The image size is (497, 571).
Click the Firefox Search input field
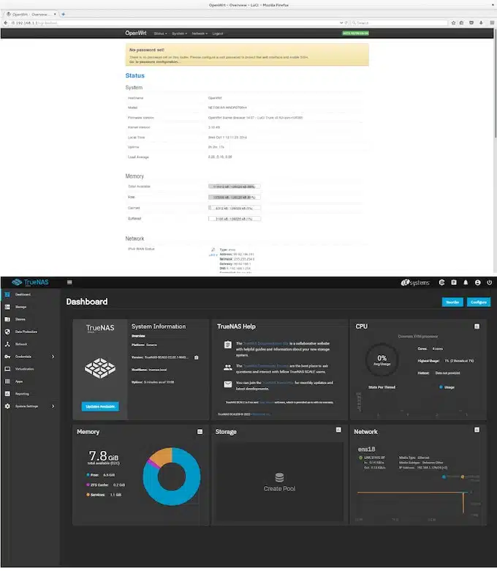click(399, 23)
